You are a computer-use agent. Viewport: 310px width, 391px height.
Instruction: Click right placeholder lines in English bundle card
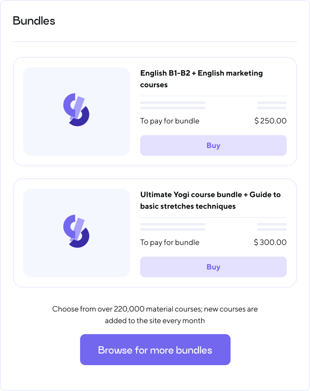pos(272,105)
